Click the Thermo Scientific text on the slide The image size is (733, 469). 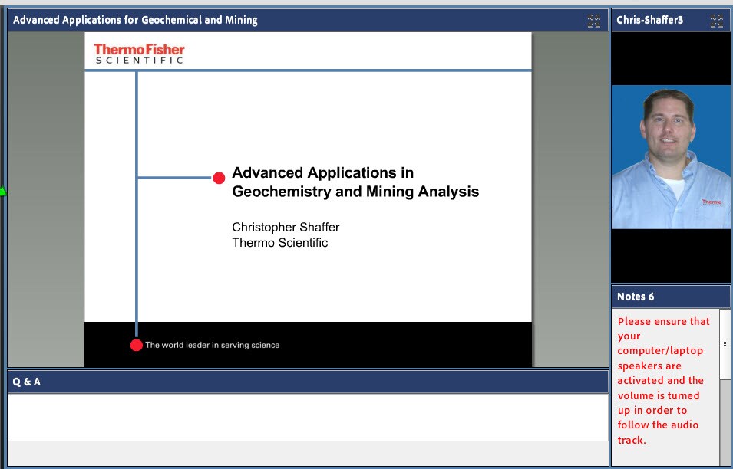click(x=279, y=242)
